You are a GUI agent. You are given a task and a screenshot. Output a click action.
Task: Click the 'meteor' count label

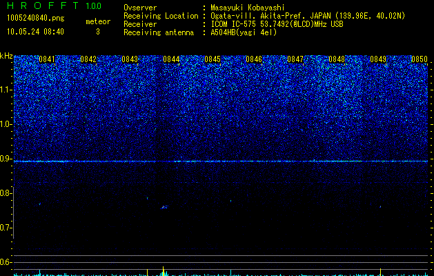pos(98,21)
